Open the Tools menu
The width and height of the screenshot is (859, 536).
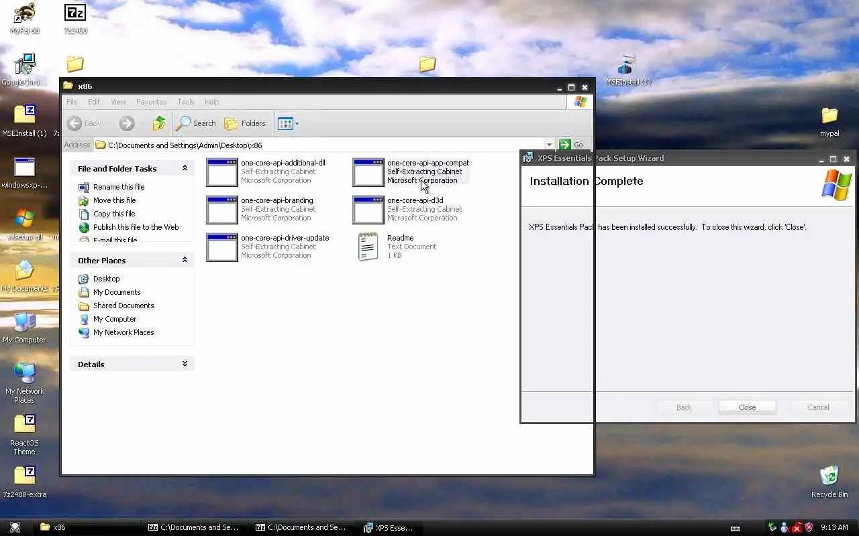point(186,102)
